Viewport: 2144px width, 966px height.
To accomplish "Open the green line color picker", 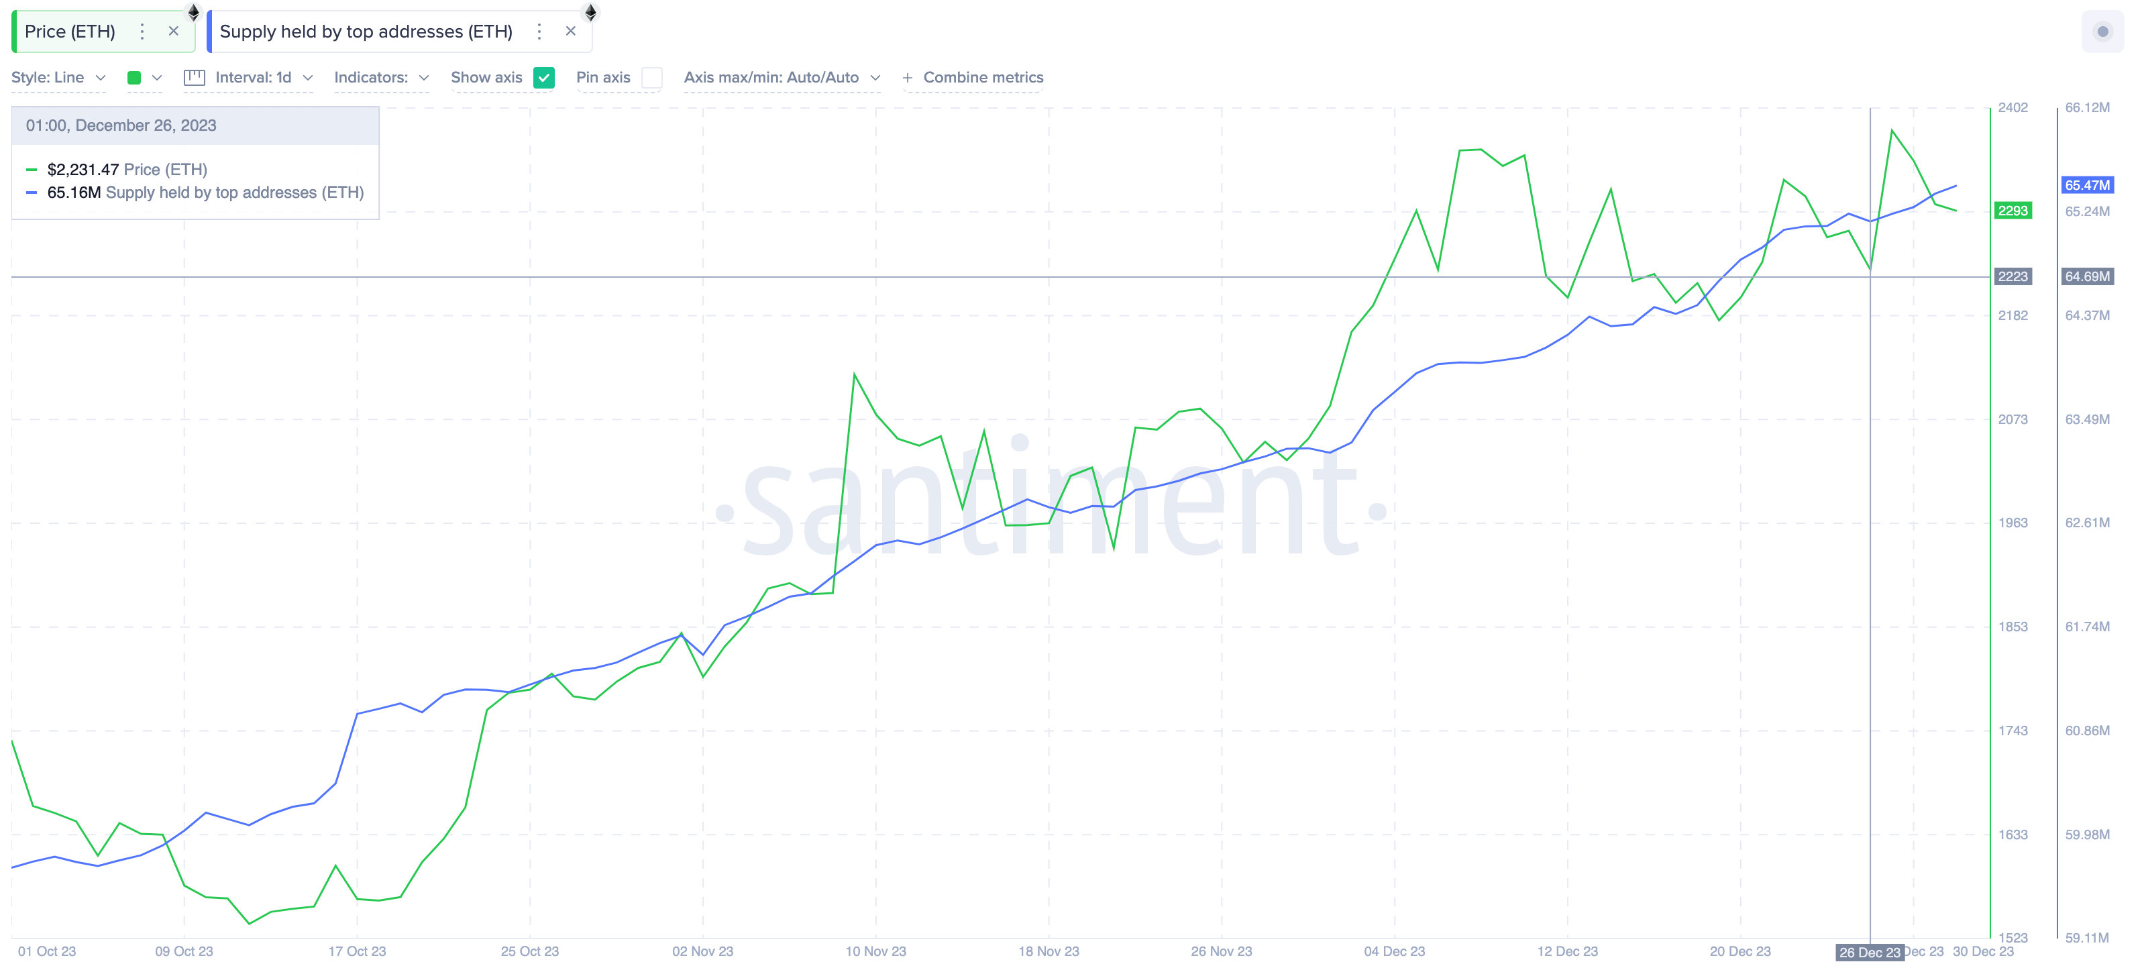I will [x=134, y=77].
